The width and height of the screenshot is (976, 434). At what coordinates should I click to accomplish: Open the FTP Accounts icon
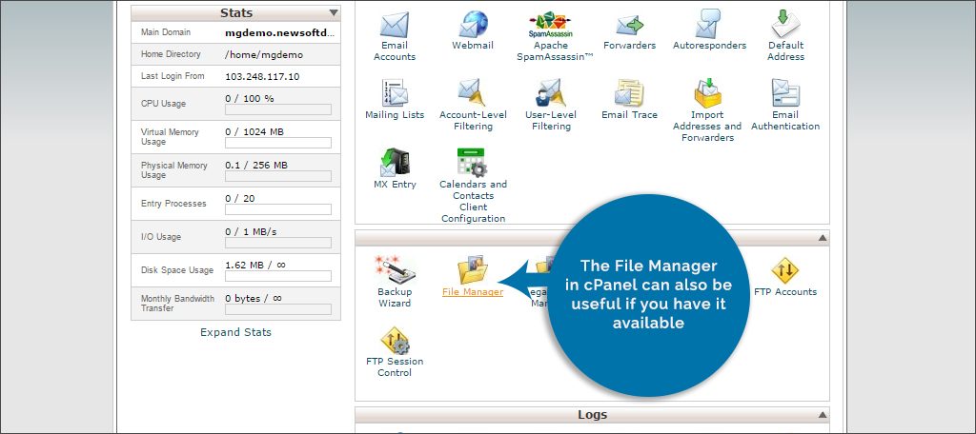pos(785,271)
